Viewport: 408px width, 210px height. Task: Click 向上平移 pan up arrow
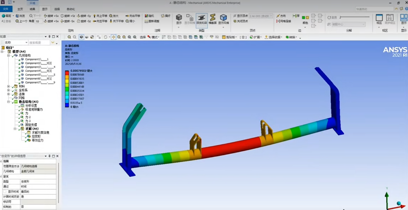[100, 16]
